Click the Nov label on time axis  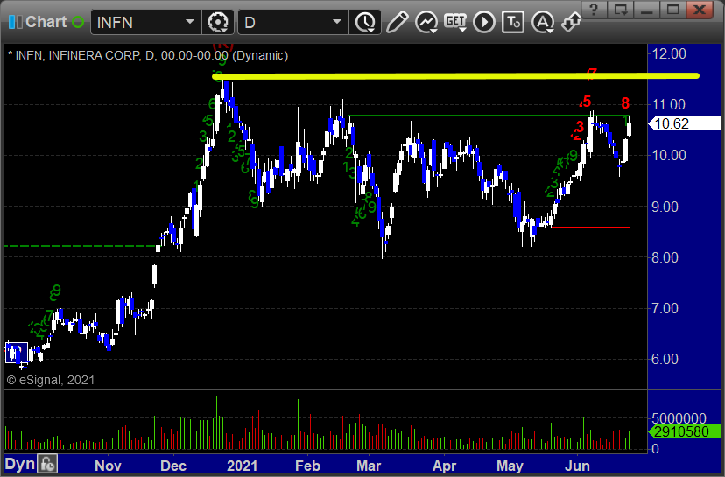(108, 466)
